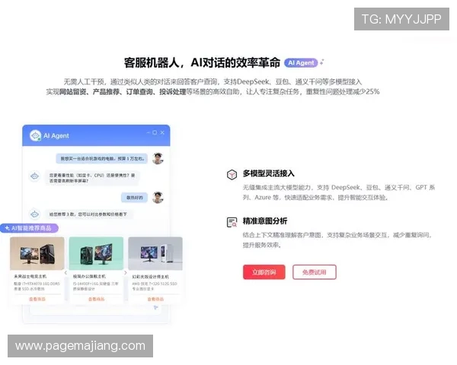Screen dimensions: 457x365
Task: Click the bot reply mentioning CPU
Action: coord(92,178)
